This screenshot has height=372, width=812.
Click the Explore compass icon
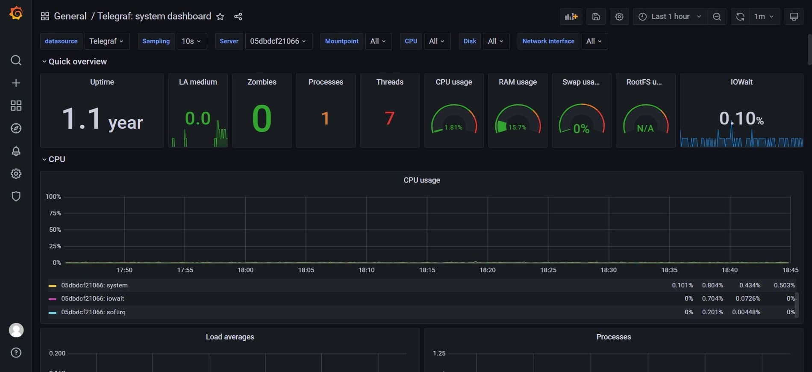(x=16, y=128)
